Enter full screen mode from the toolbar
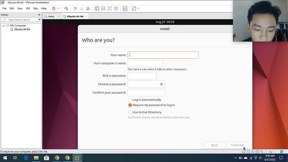Viewport: 288px width, 162px height. pyautogui.click(x=110, y=9)
